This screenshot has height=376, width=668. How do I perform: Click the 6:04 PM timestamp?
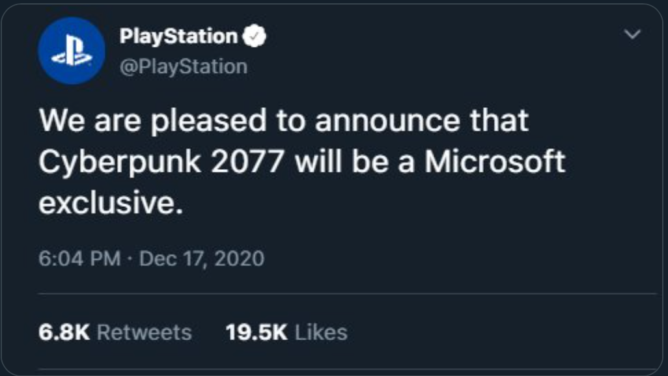(x=79, y=258)
